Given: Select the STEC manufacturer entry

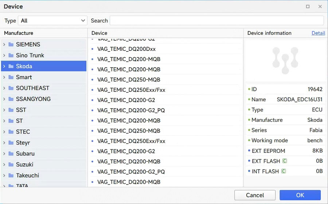Looking at the screenshot, I should (x=23, y=132).
